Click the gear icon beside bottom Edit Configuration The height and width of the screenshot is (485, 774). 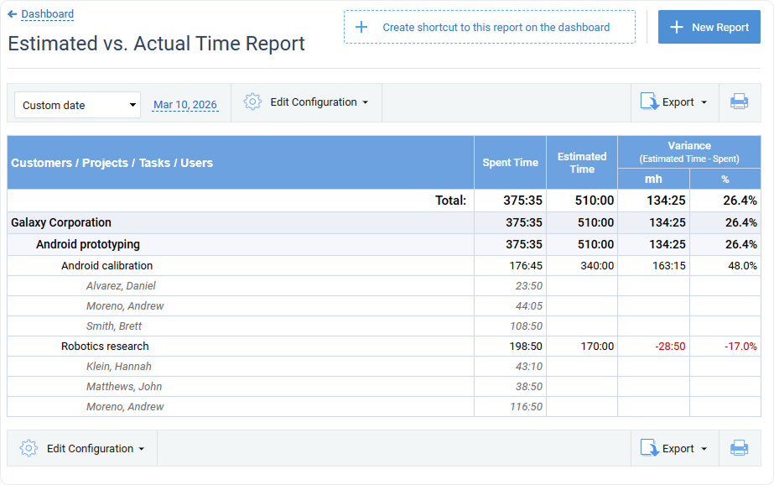point(29,447)
